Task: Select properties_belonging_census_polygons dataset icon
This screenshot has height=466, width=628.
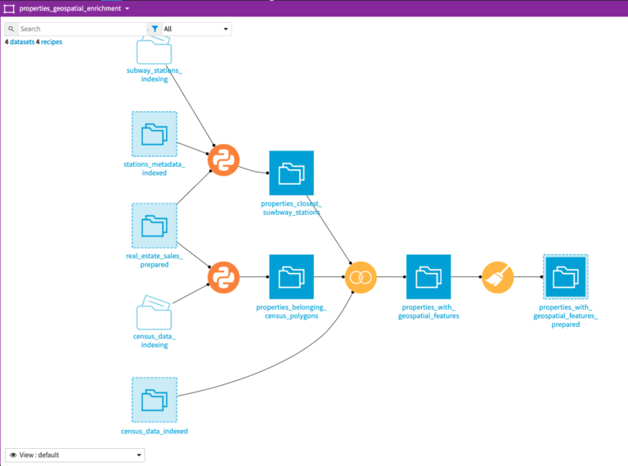Action: [292, 276]
